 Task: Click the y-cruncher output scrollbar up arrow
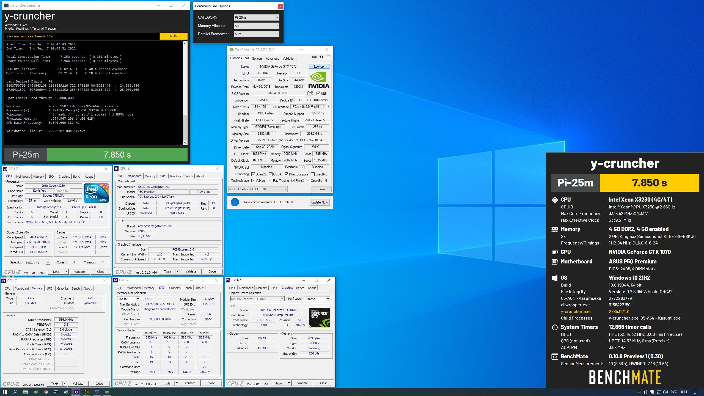click(185, 43)
